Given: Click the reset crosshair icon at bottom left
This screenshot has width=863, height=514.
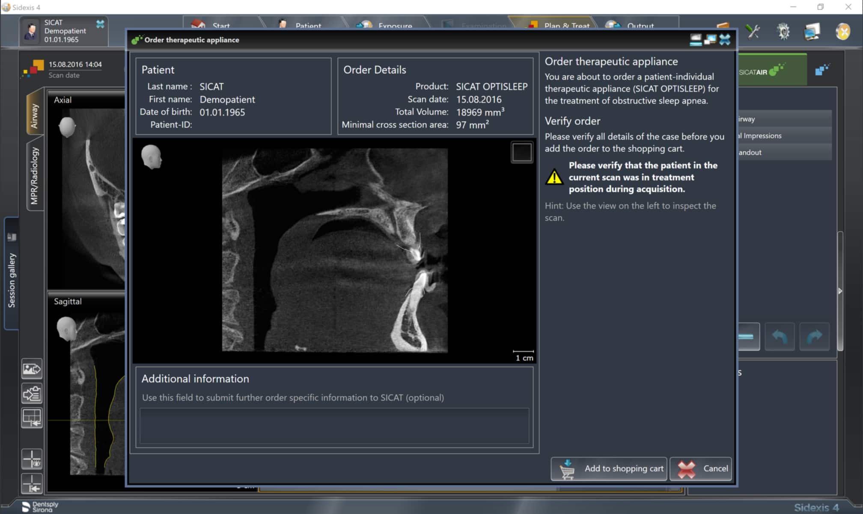Looking at the screenshot, I should [x=32, y=484].
